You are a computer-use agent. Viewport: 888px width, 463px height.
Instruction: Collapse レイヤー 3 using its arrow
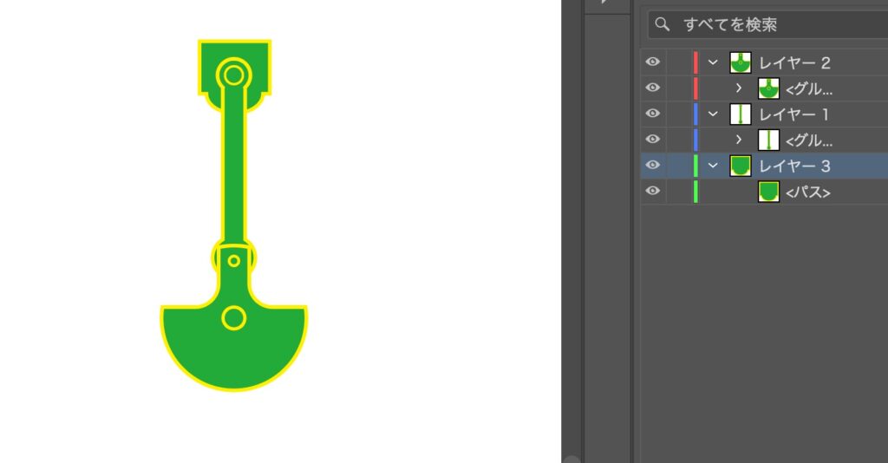pos(714,166)
